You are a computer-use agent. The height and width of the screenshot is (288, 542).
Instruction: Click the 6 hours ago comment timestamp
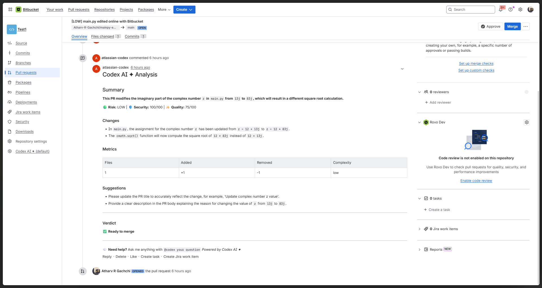[140, 67]
